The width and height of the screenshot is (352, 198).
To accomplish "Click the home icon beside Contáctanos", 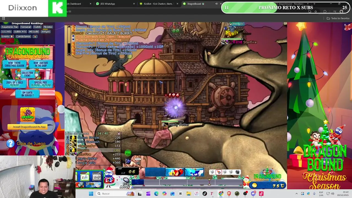I will [x=35, y=36].
